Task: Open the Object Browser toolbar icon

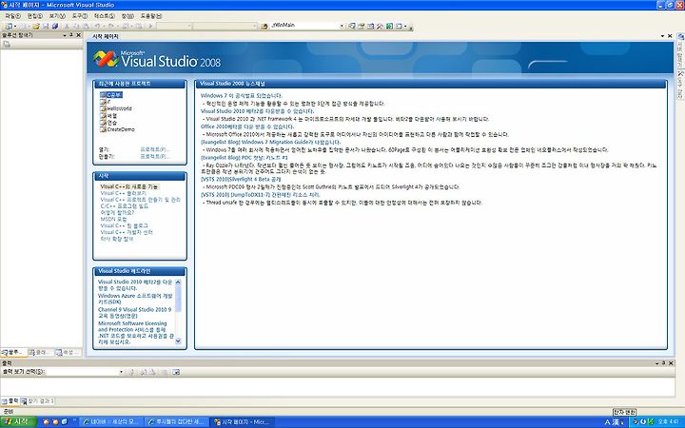Action: pyautogui.click(x=370, y=27)
